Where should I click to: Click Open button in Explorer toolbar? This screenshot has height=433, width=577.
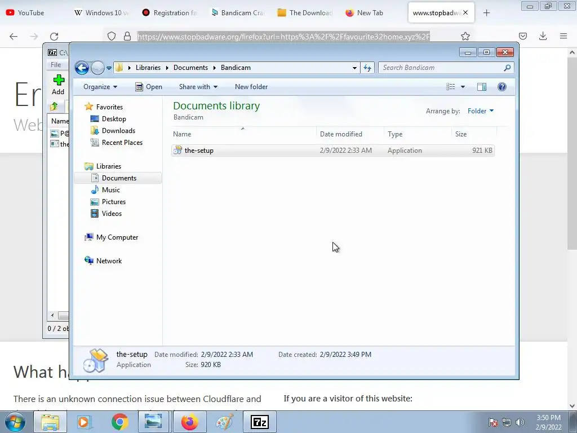[149, 87]
